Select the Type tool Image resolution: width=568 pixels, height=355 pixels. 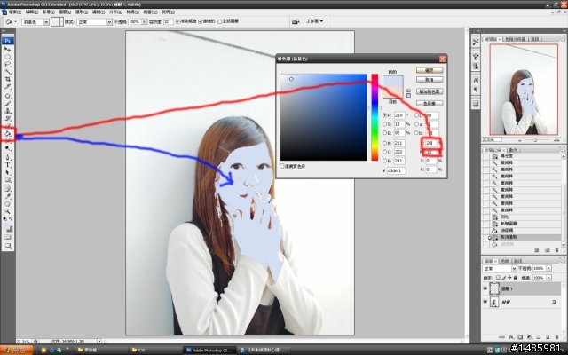tap(7, 165)
